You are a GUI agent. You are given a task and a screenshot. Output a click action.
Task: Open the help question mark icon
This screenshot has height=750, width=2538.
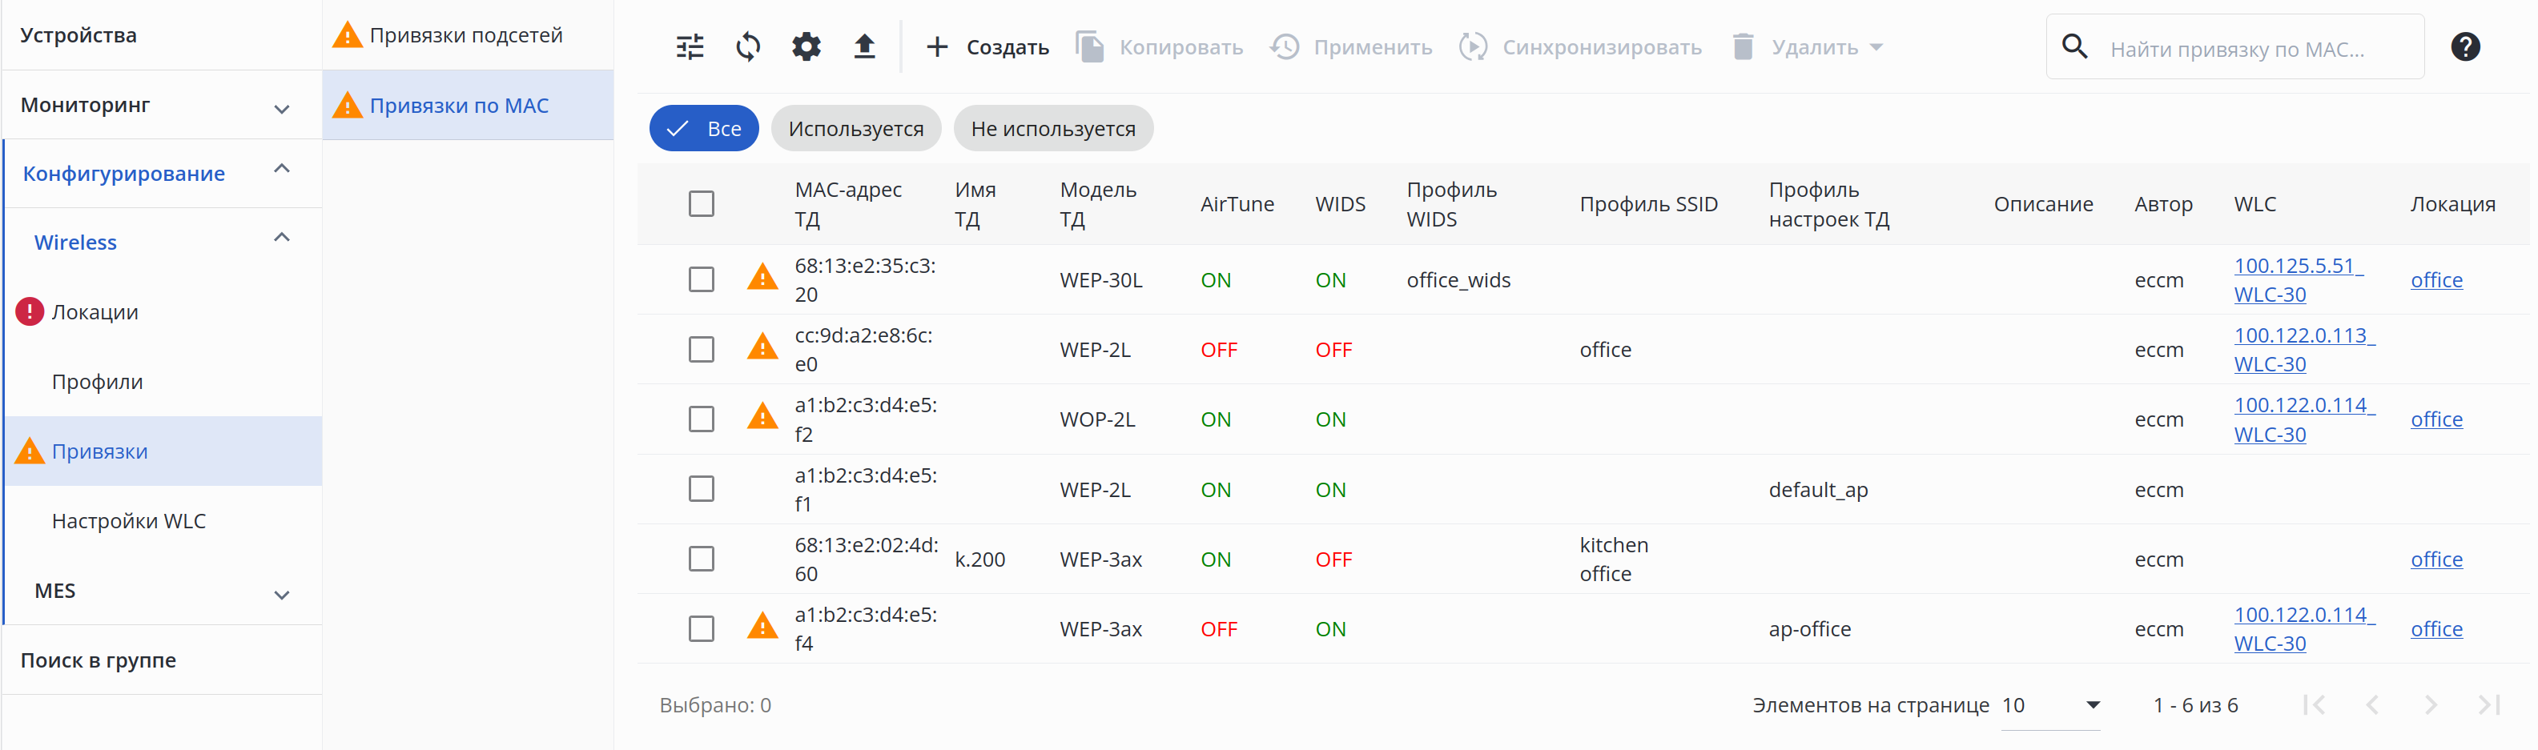(x=2464, y=46)
